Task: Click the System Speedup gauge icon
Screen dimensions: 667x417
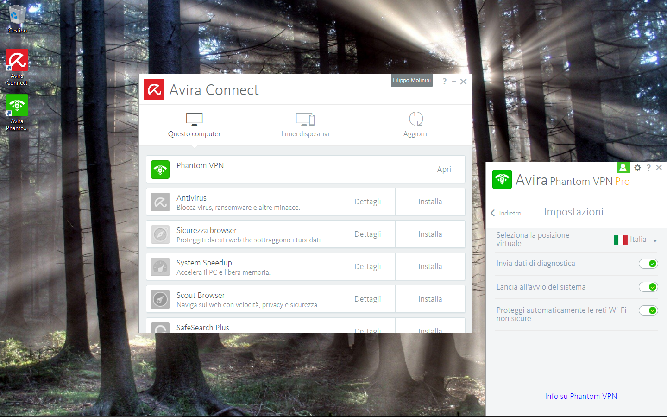Action: click(x=160, y=267)
